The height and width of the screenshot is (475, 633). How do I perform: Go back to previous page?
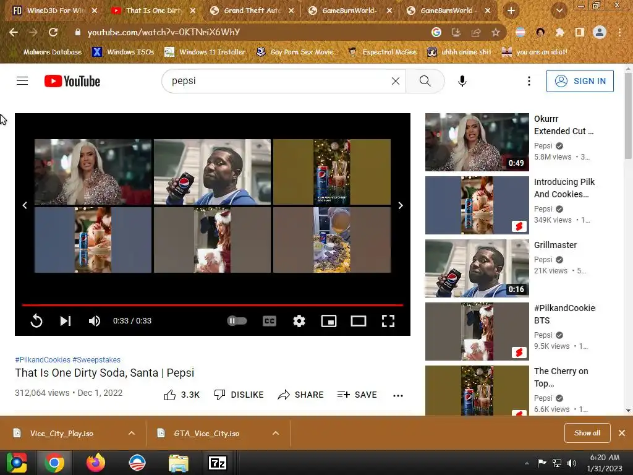tap(14, 32)
